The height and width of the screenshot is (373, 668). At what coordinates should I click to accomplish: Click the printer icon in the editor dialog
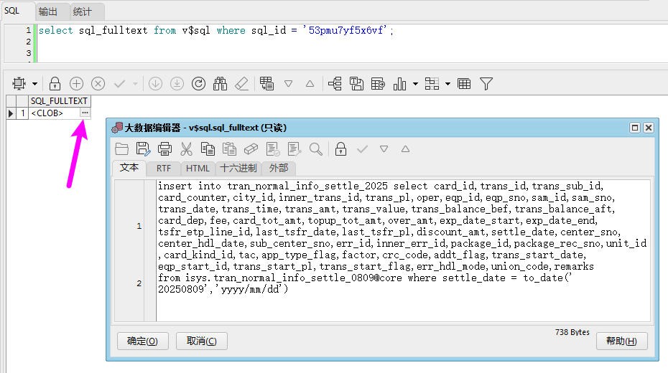[165, 149]
